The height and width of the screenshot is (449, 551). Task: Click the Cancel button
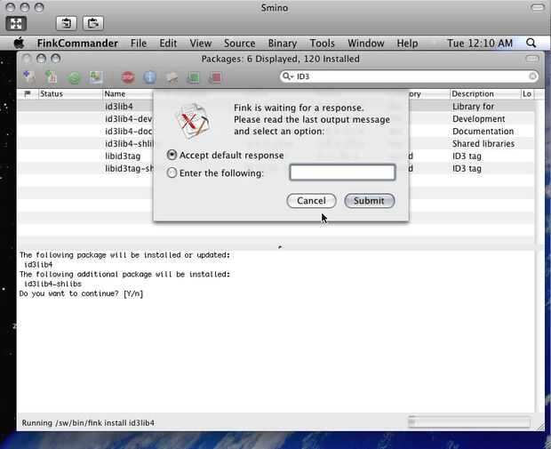tap(311, 201)
